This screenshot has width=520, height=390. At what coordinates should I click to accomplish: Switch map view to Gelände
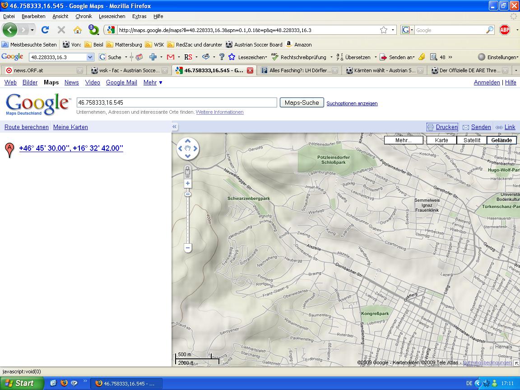pyautogui.click(x=501, y=140)
